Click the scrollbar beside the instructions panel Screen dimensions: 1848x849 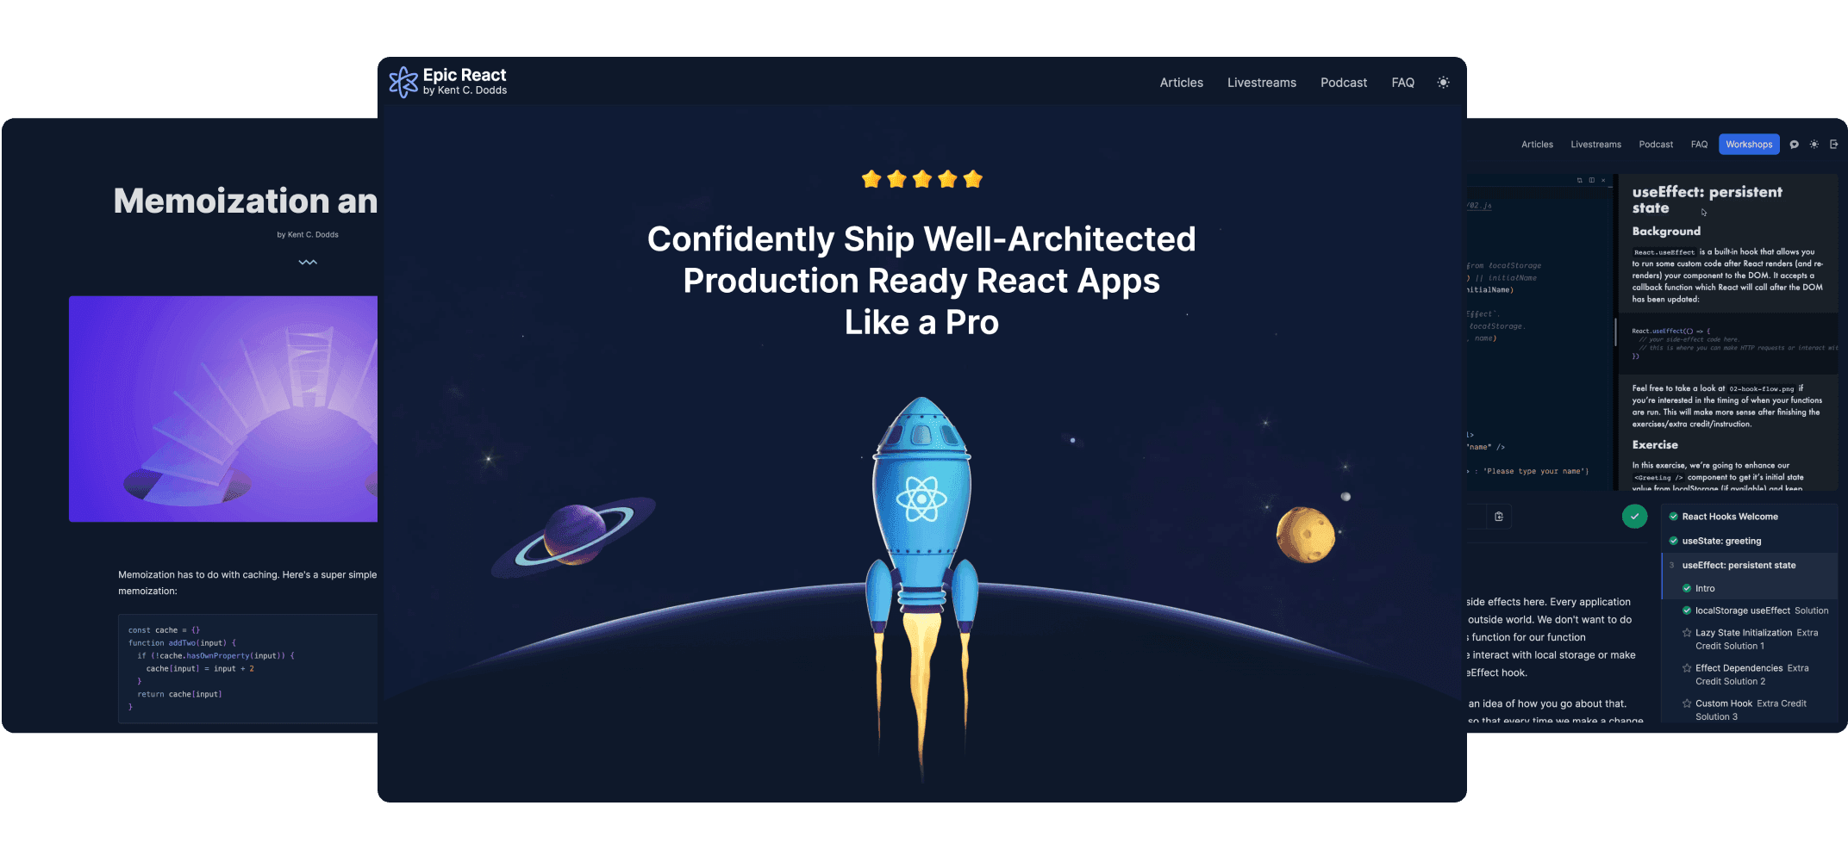point(1615,332)
